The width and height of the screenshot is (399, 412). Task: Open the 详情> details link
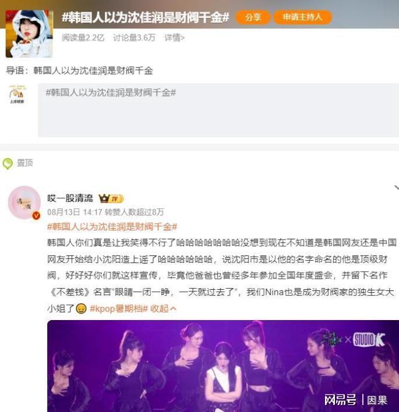(x=174, y=38)
